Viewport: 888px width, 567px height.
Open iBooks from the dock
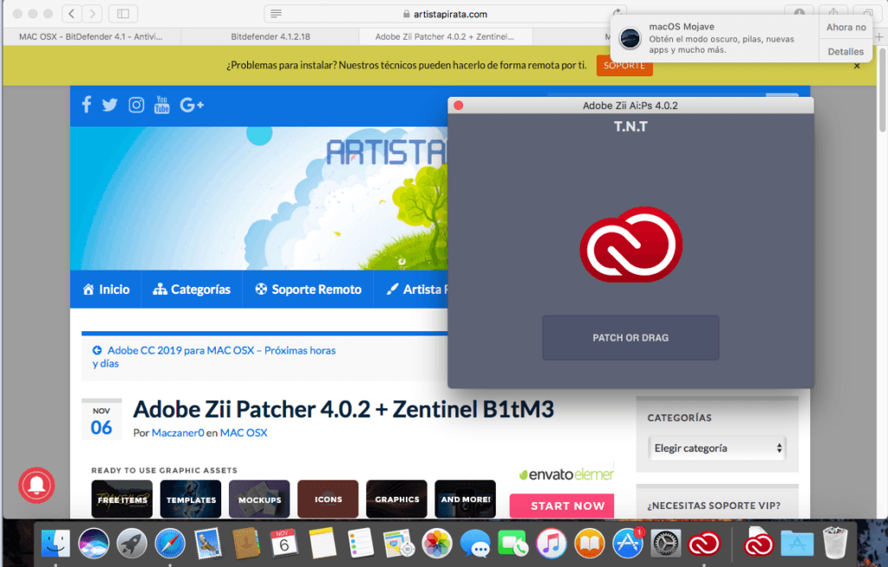point(590,544)
